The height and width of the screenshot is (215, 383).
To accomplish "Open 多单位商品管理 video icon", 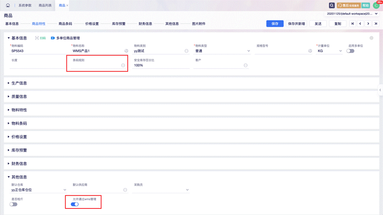I will point(53,38).
